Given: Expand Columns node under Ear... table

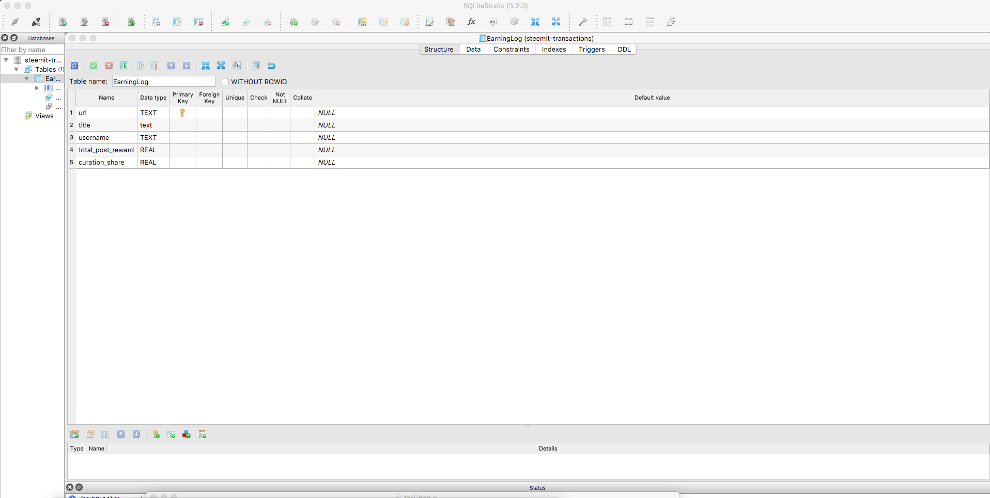Looking at the screenshot, I should (37, 88).
